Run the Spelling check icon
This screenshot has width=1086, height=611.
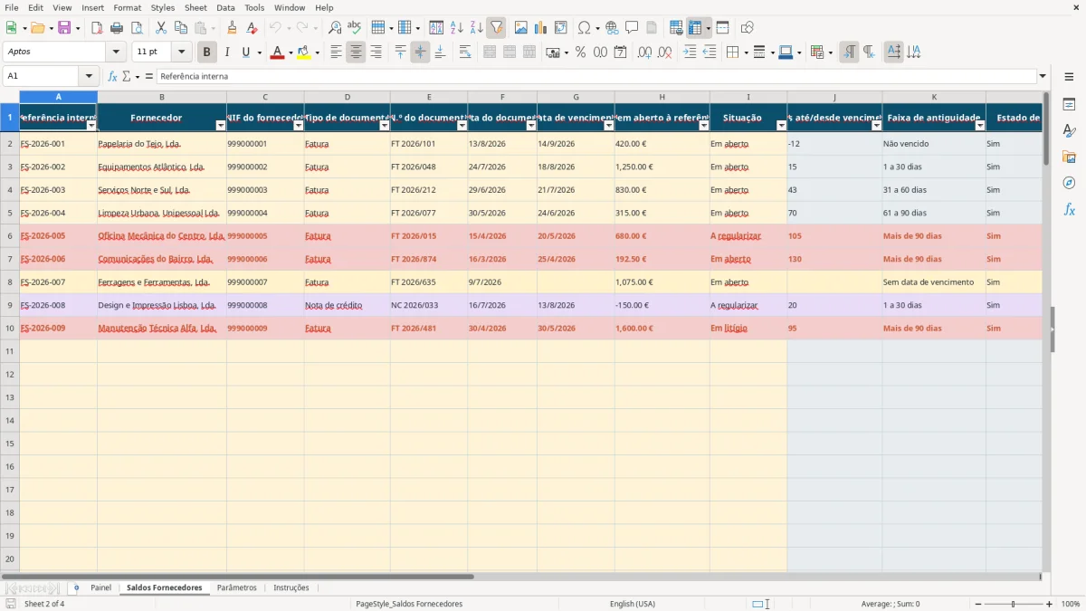355,28
